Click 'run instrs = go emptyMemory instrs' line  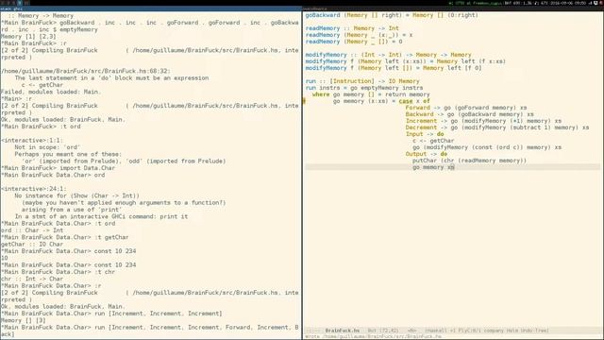pyautogui.click(x=364, y=88)
